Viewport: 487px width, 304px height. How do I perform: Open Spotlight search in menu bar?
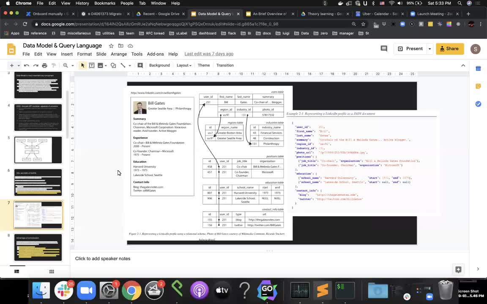click(x=460, y=3)
